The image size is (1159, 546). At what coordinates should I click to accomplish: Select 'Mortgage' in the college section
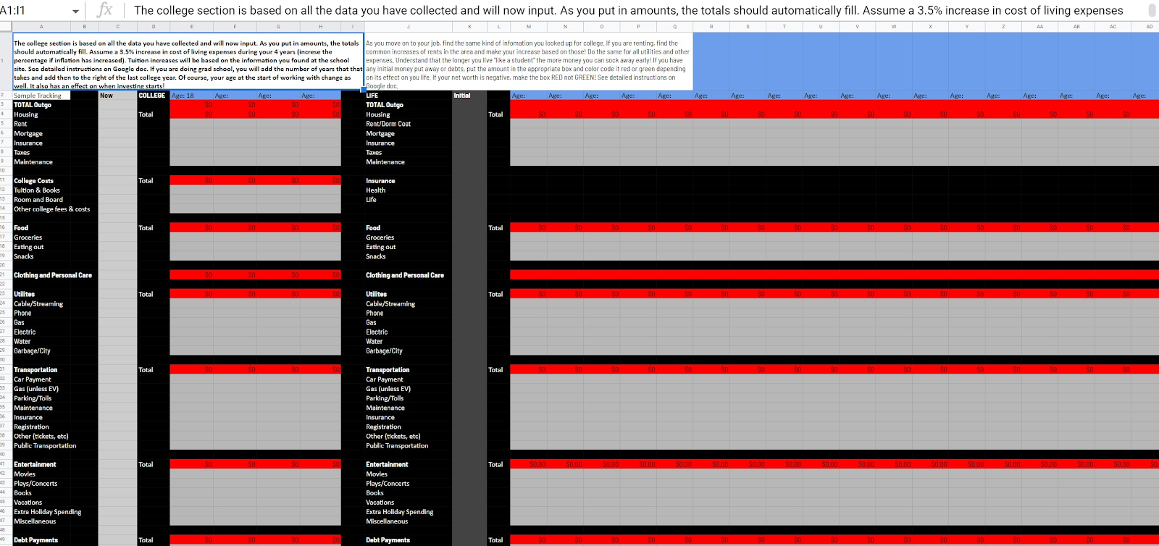[28, 133]
